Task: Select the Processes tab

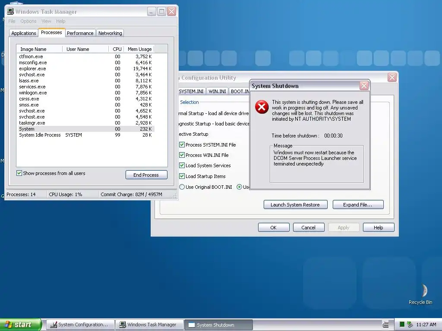Action: [x=52, y=32]
